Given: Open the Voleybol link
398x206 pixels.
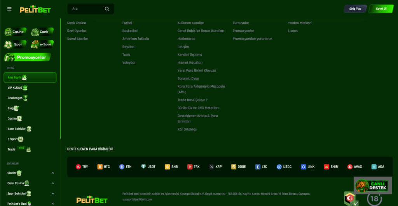Looking at the screenshot, I should point(129,62).
